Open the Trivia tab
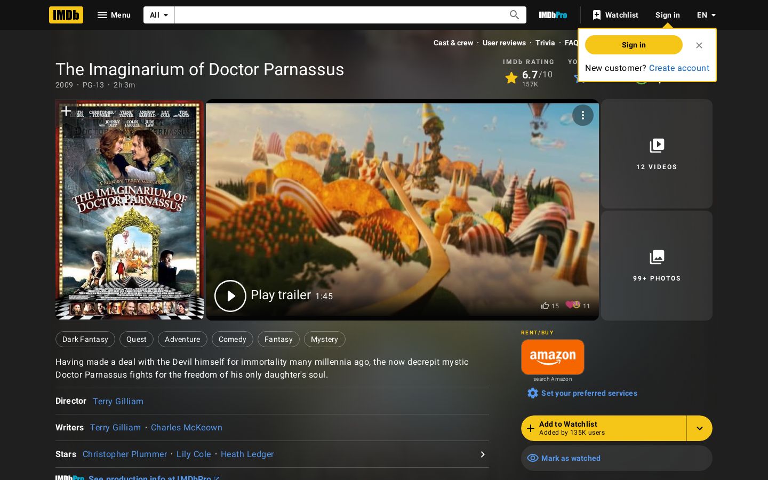Image resolution: width=768 pixels, height=480 pixels. click(x=545, y=43)
